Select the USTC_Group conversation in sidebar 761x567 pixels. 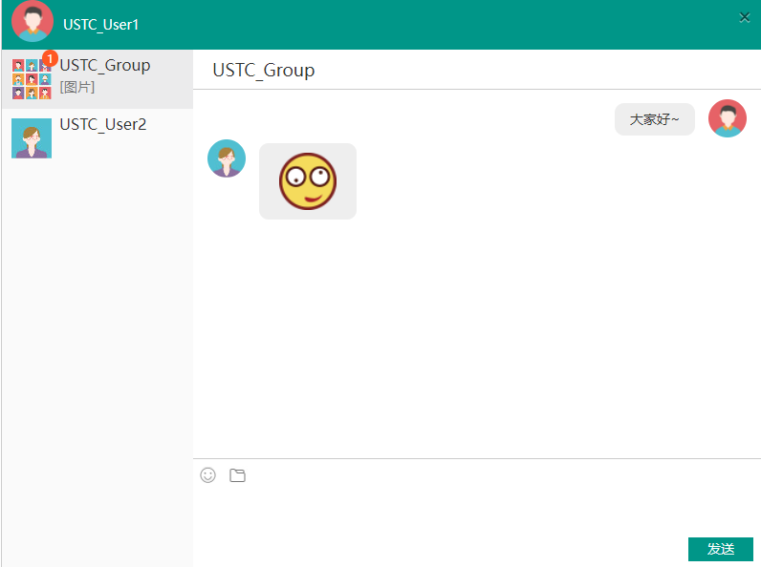tap(98, 79)
